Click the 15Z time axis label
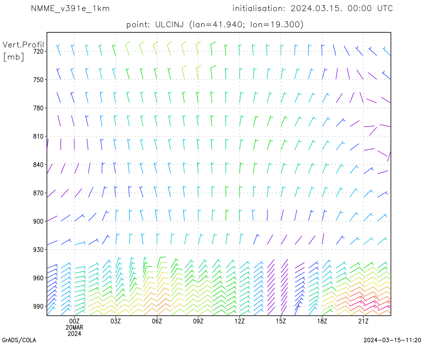The image size is (430, 344). (281, 321)
